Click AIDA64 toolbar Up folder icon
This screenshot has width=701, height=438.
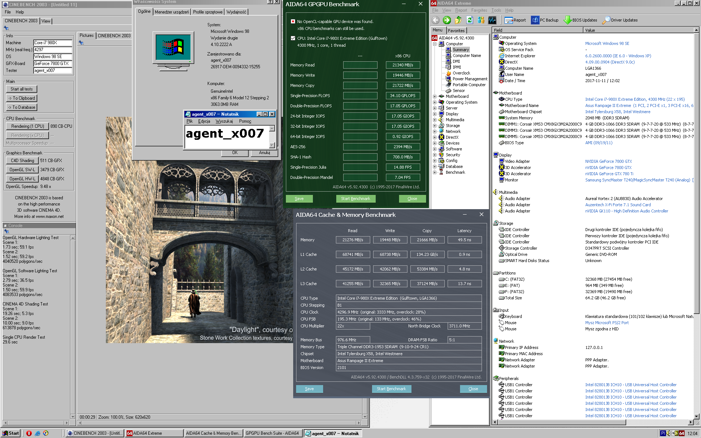coord(458,20)
